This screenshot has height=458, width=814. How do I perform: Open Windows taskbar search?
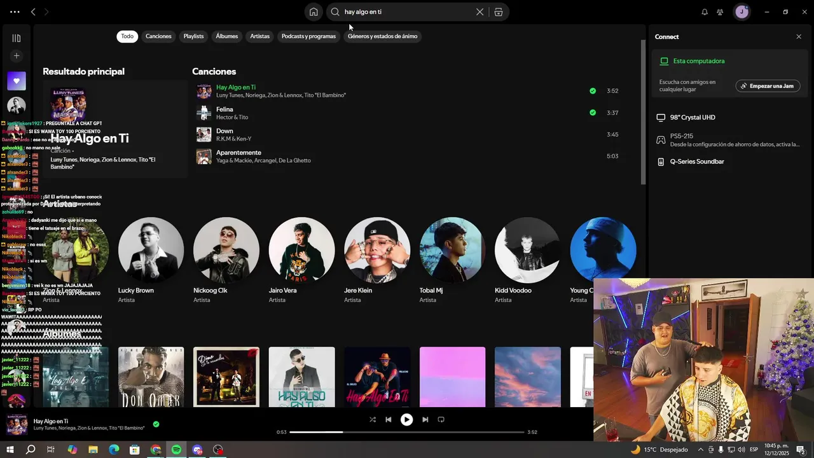tap(31, 450)
